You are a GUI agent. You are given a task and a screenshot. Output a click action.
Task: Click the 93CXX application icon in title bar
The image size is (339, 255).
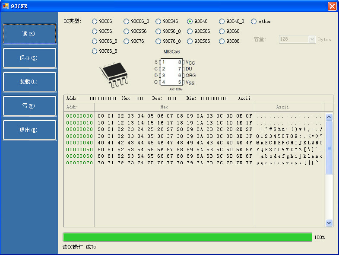click(x=6, y=6)
